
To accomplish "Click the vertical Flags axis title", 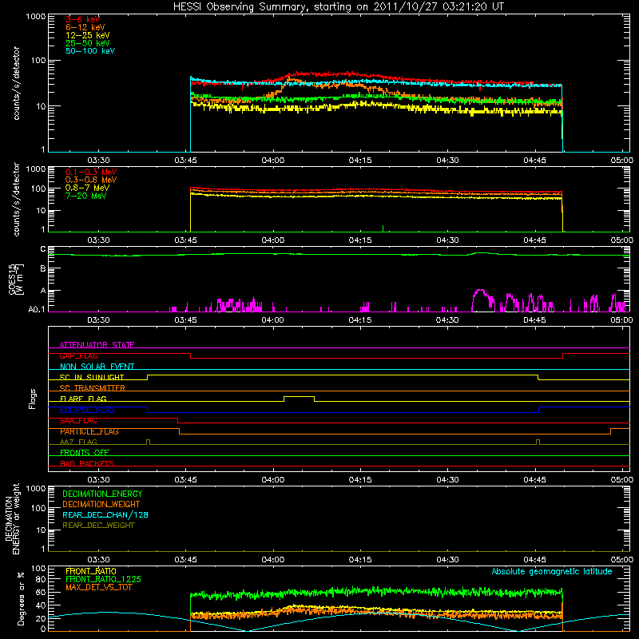I will pyautogui.click(x=33, y=399).
